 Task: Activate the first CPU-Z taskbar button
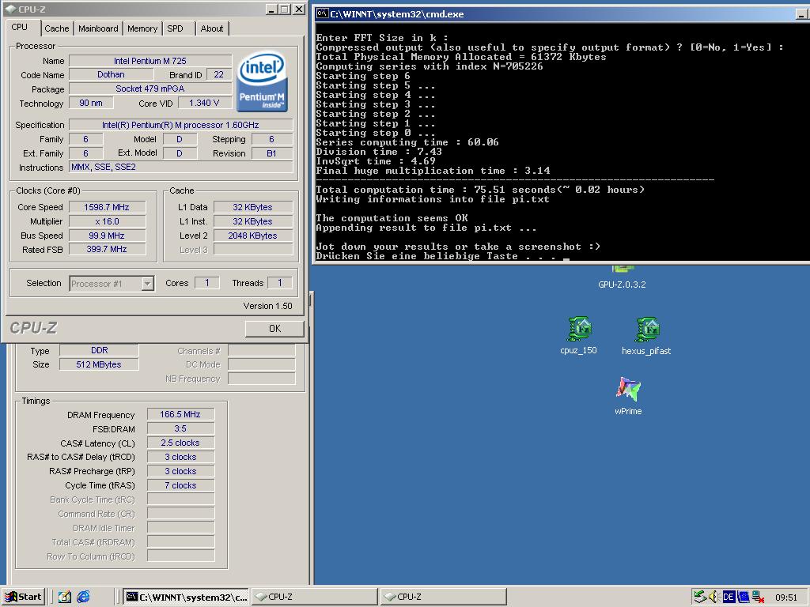click(x=316, y=597)
